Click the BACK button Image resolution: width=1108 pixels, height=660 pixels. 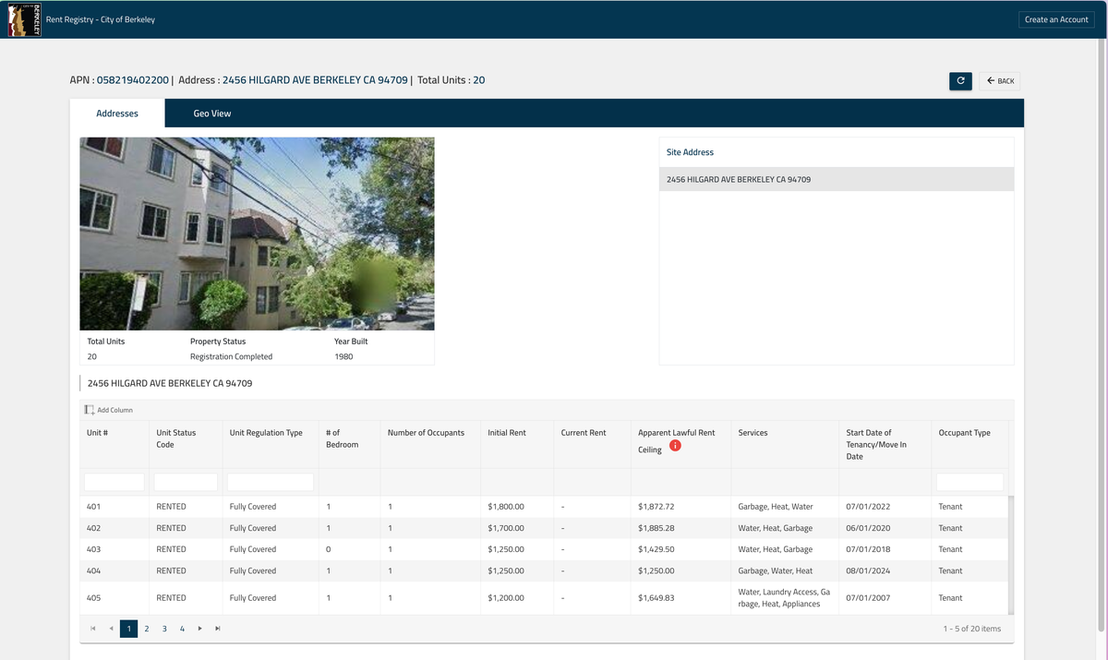(x=1000, y=81)
